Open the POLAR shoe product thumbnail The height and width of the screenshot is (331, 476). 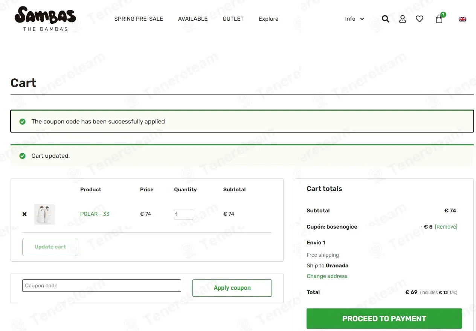tap(44, 214)
